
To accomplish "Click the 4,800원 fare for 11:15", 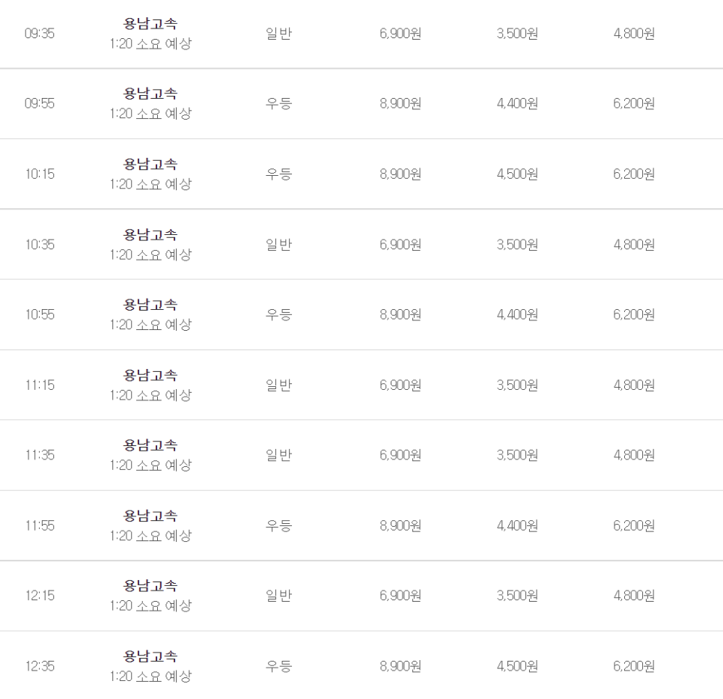I will pos(634,385).
